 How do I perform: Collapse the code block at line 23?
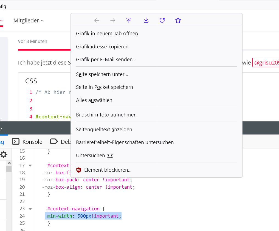tap(30, 209)
